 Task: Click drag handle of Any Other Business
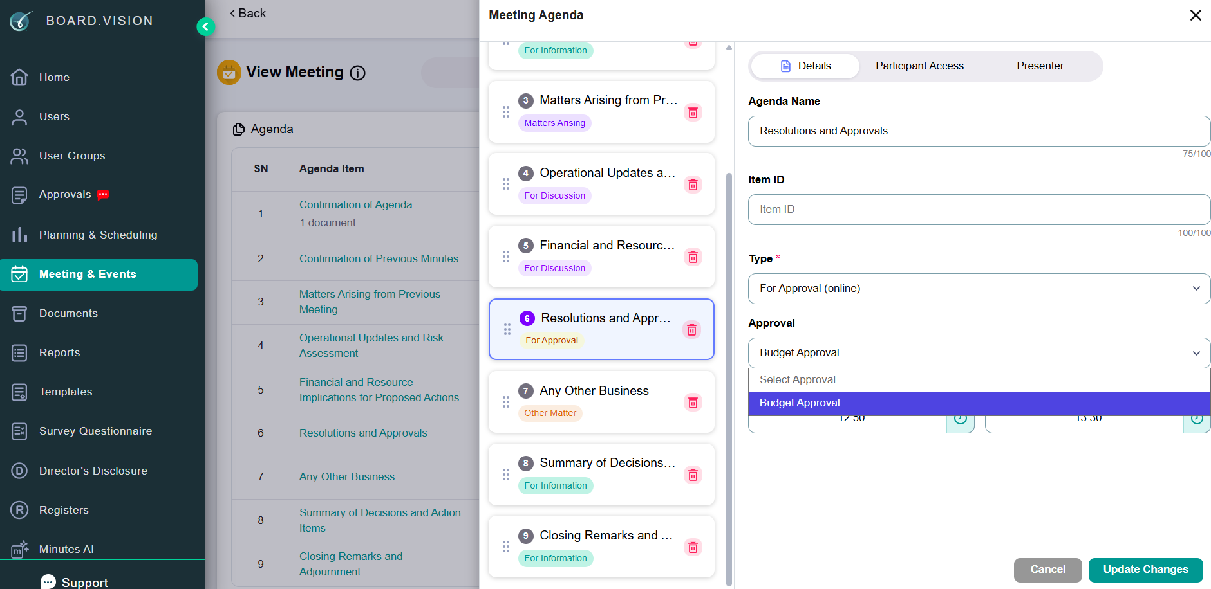click(506, 402)
